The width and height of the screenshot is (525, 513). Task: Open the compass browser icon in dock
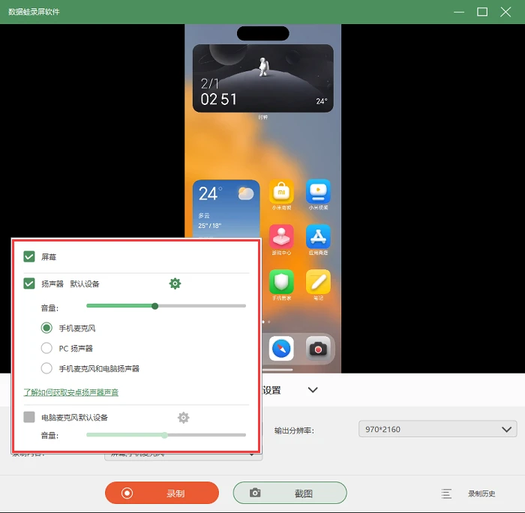[281, 349]
